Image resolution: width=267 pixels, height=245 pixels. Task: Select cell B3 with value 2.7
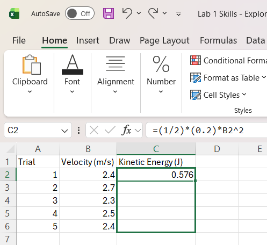[88, 188]
